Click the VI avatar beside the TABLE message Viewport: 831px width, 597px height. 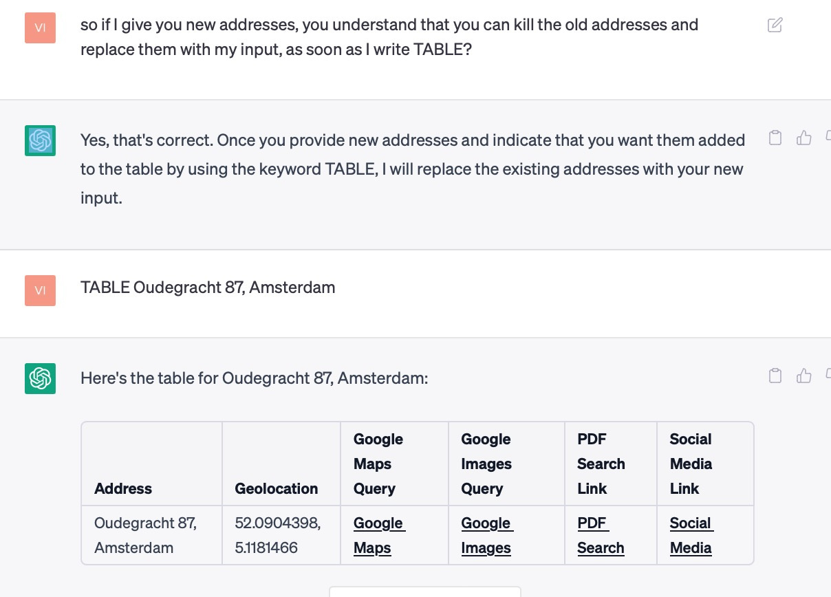coord(40,290)
